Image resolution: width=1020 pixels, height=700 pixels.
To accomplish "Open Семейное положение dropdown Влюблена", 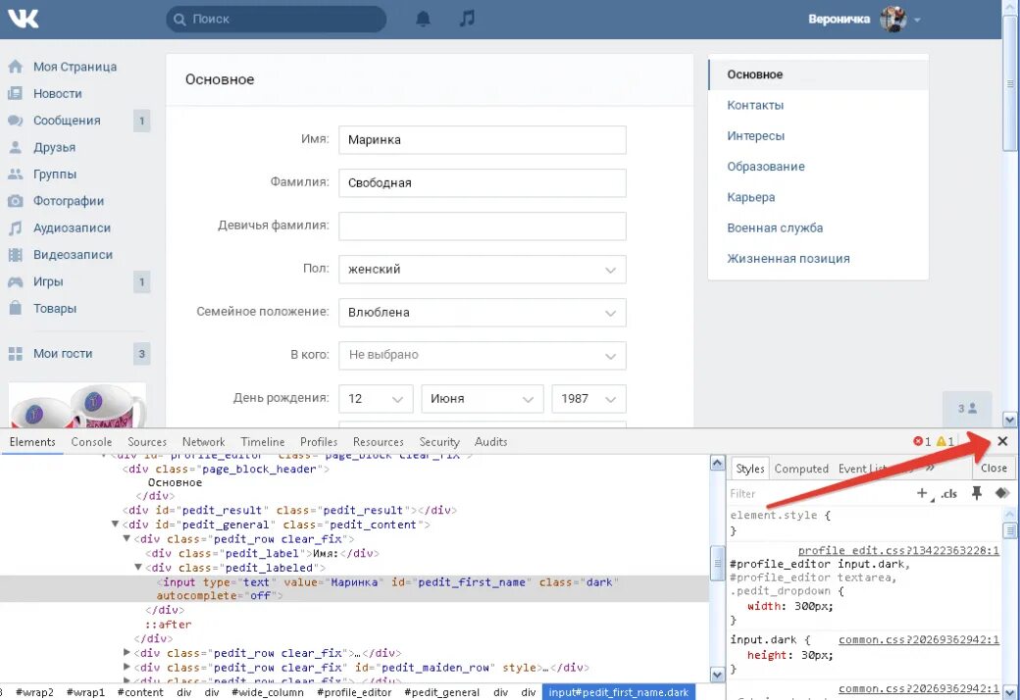I will (482, 313).
